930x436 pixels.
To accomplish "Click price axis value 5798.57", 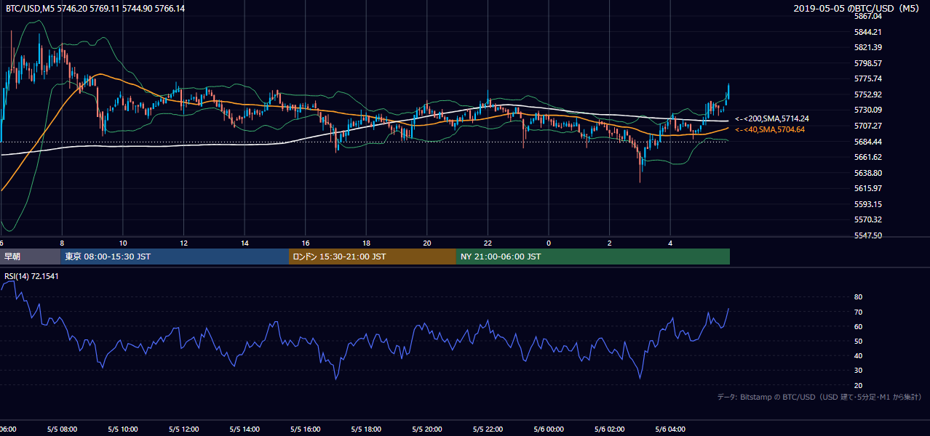I will pyautogui.click(x=867, y=63).
